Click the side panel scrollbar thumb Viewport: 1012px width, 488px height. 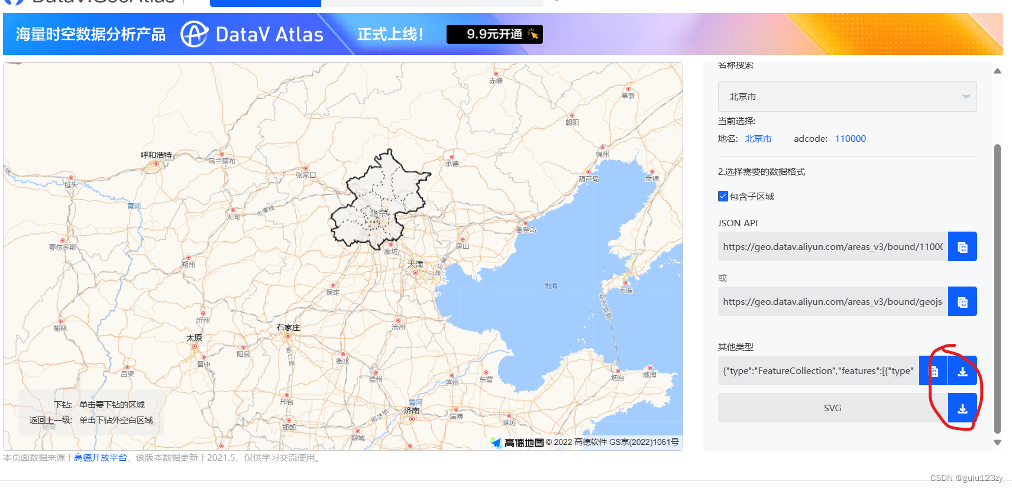point(997,288)
